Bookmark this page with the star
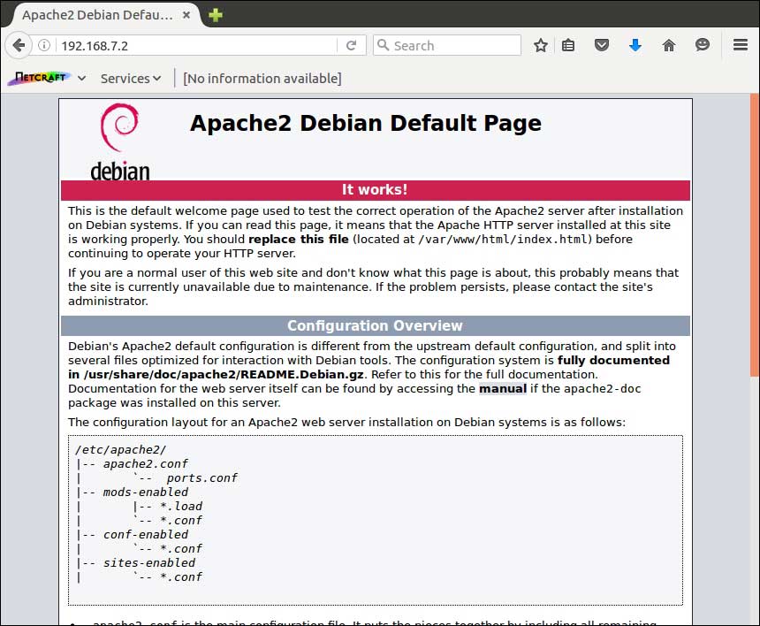760x626 pixels. point(541,45)
